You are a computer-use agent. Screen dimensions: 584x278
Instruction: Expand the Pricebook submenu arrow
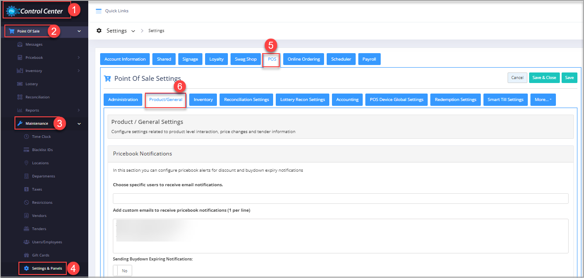(x=78, y=58)
